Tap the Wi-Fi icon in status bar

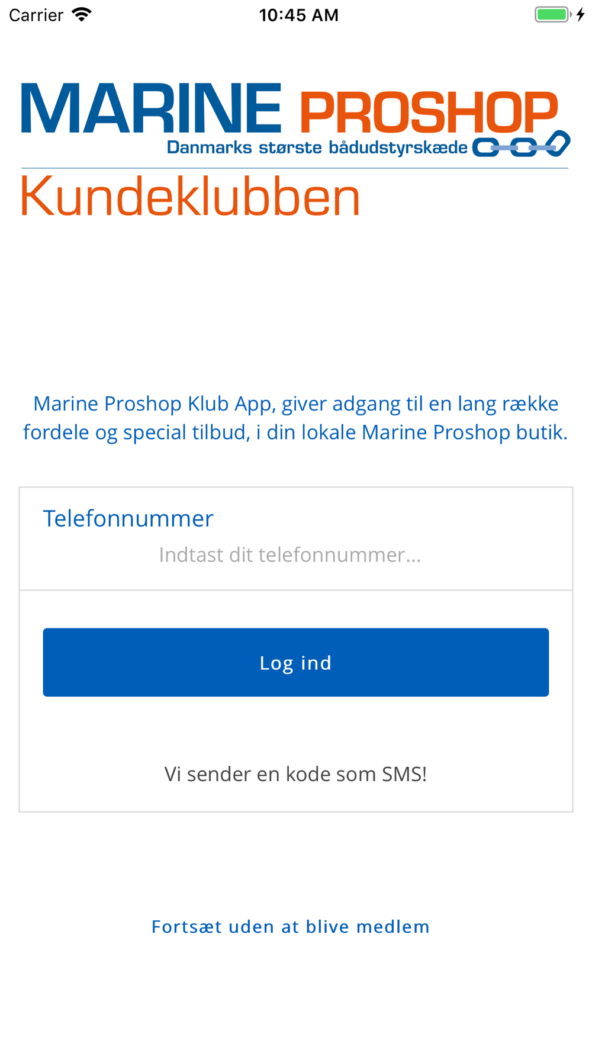tap(82, 14)
